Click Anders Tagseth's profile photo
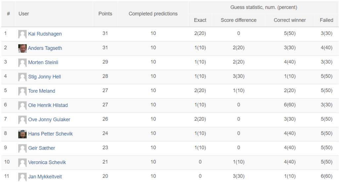This screenshot has height=182, width=339. [x=22, y=48]
